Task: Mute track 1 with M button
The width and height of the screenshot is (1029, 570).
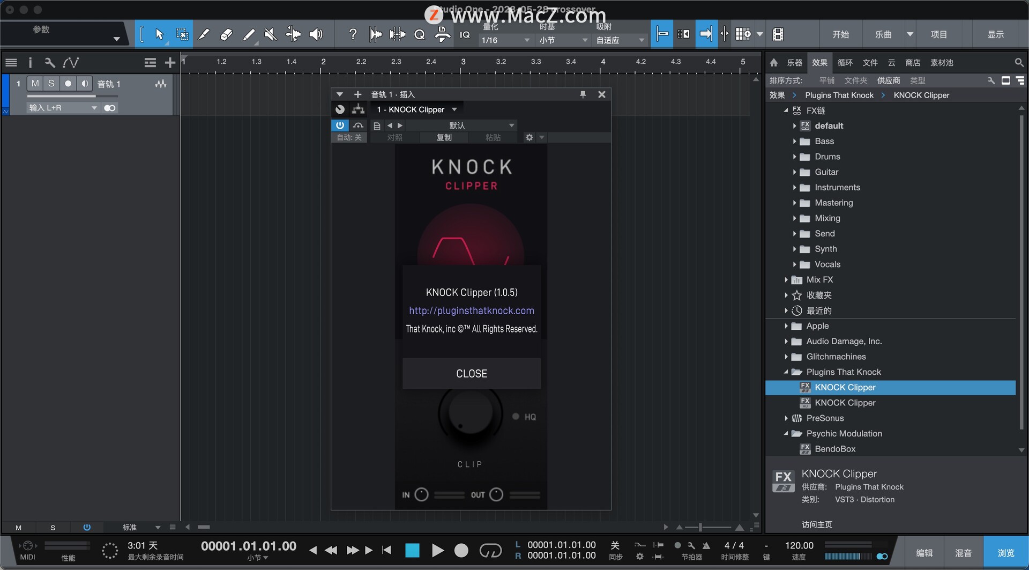Action: coord(35,84)
